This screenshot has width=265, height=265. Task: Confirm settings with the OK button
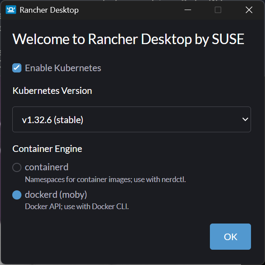[x=230, y=237]
